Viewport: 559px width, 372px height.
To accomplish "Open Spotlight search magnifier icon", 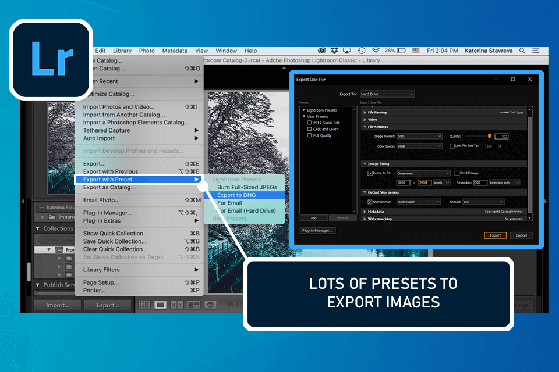I will (522, 51).
